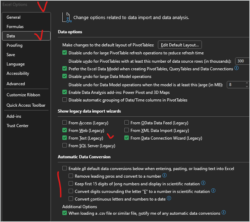Enable From XML Data Import (Legacy)

(127, 130)
